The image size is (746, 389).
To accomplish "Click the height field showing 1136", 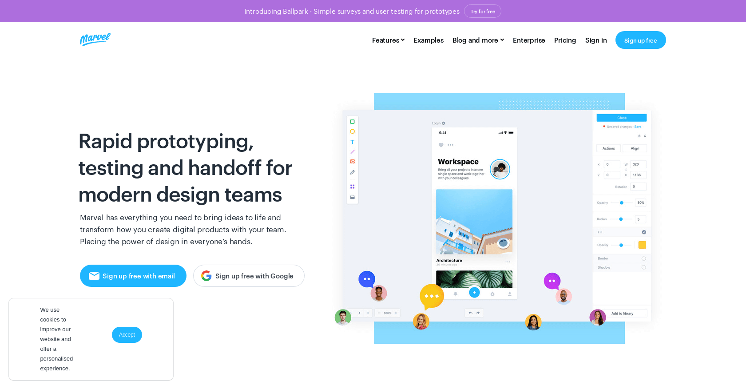I will pos(639,175).
